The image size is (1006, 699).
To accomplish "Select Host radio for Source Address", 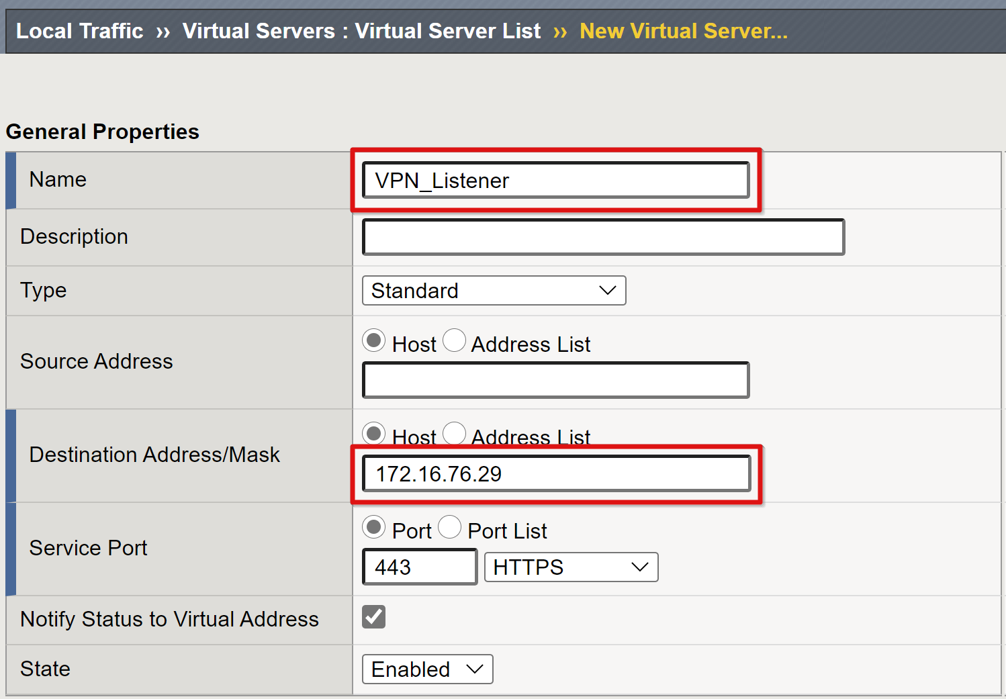I will click(374, 340).
